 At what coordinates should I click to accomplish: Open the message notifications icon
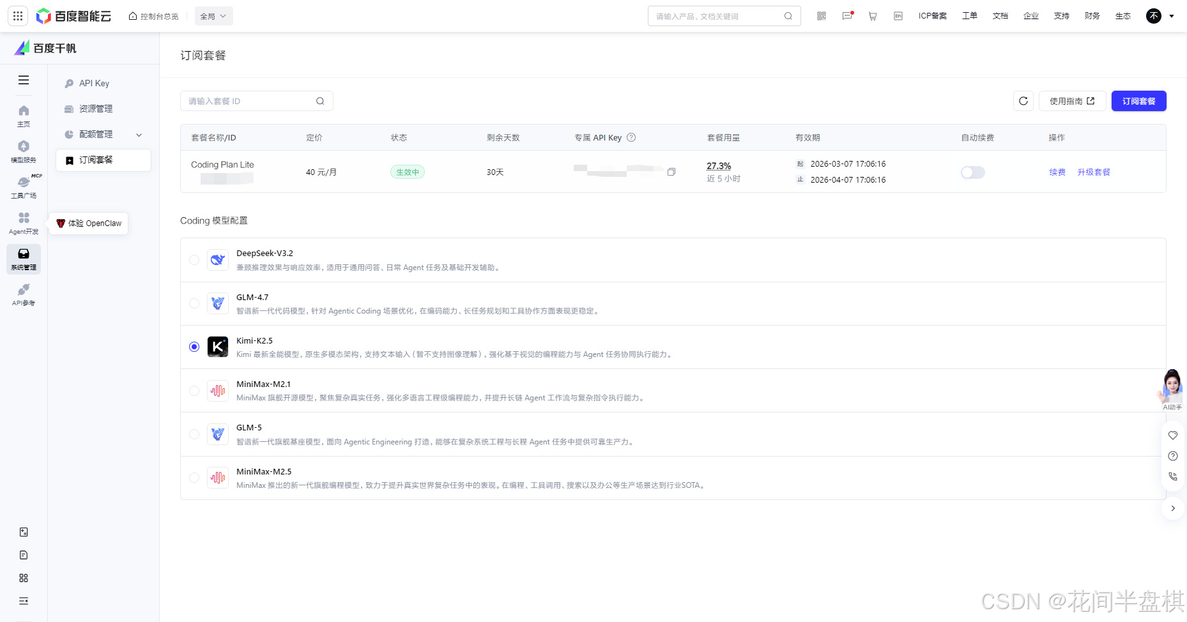click(x=848, y=16)
